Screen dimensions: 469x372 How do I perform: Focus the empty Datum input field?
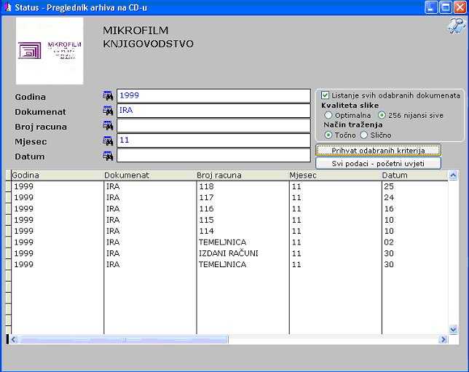point(213,155)
